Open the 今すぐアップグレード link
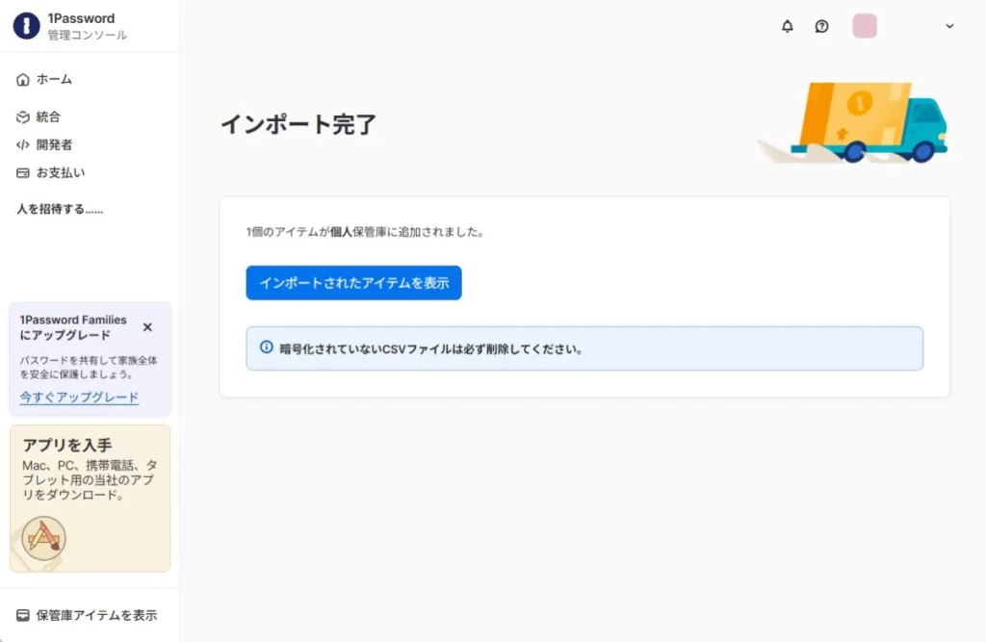Viewport: 986px width, 642px height. pyautogui.click(x=79, y=397)
